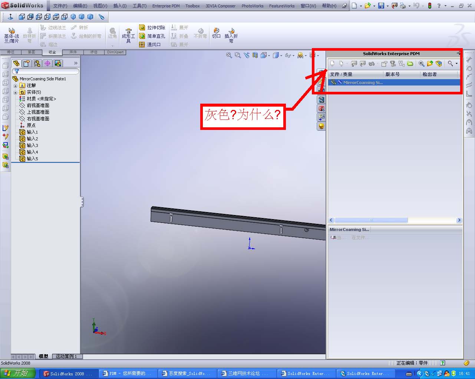Open the Toolbox menu
The image size is (475, 379).
pyautogui.click(x=192, y=6)
